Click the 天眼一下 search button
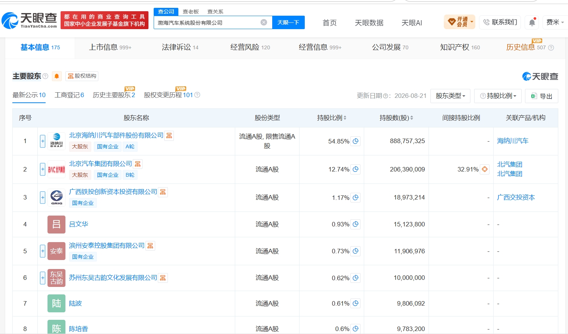This screenshot has width=568, height=334. (288, 22)
